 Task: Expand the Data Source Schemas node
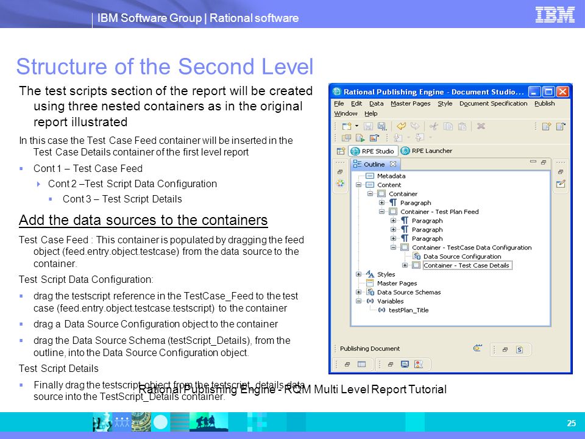click(x=358, y=292)
